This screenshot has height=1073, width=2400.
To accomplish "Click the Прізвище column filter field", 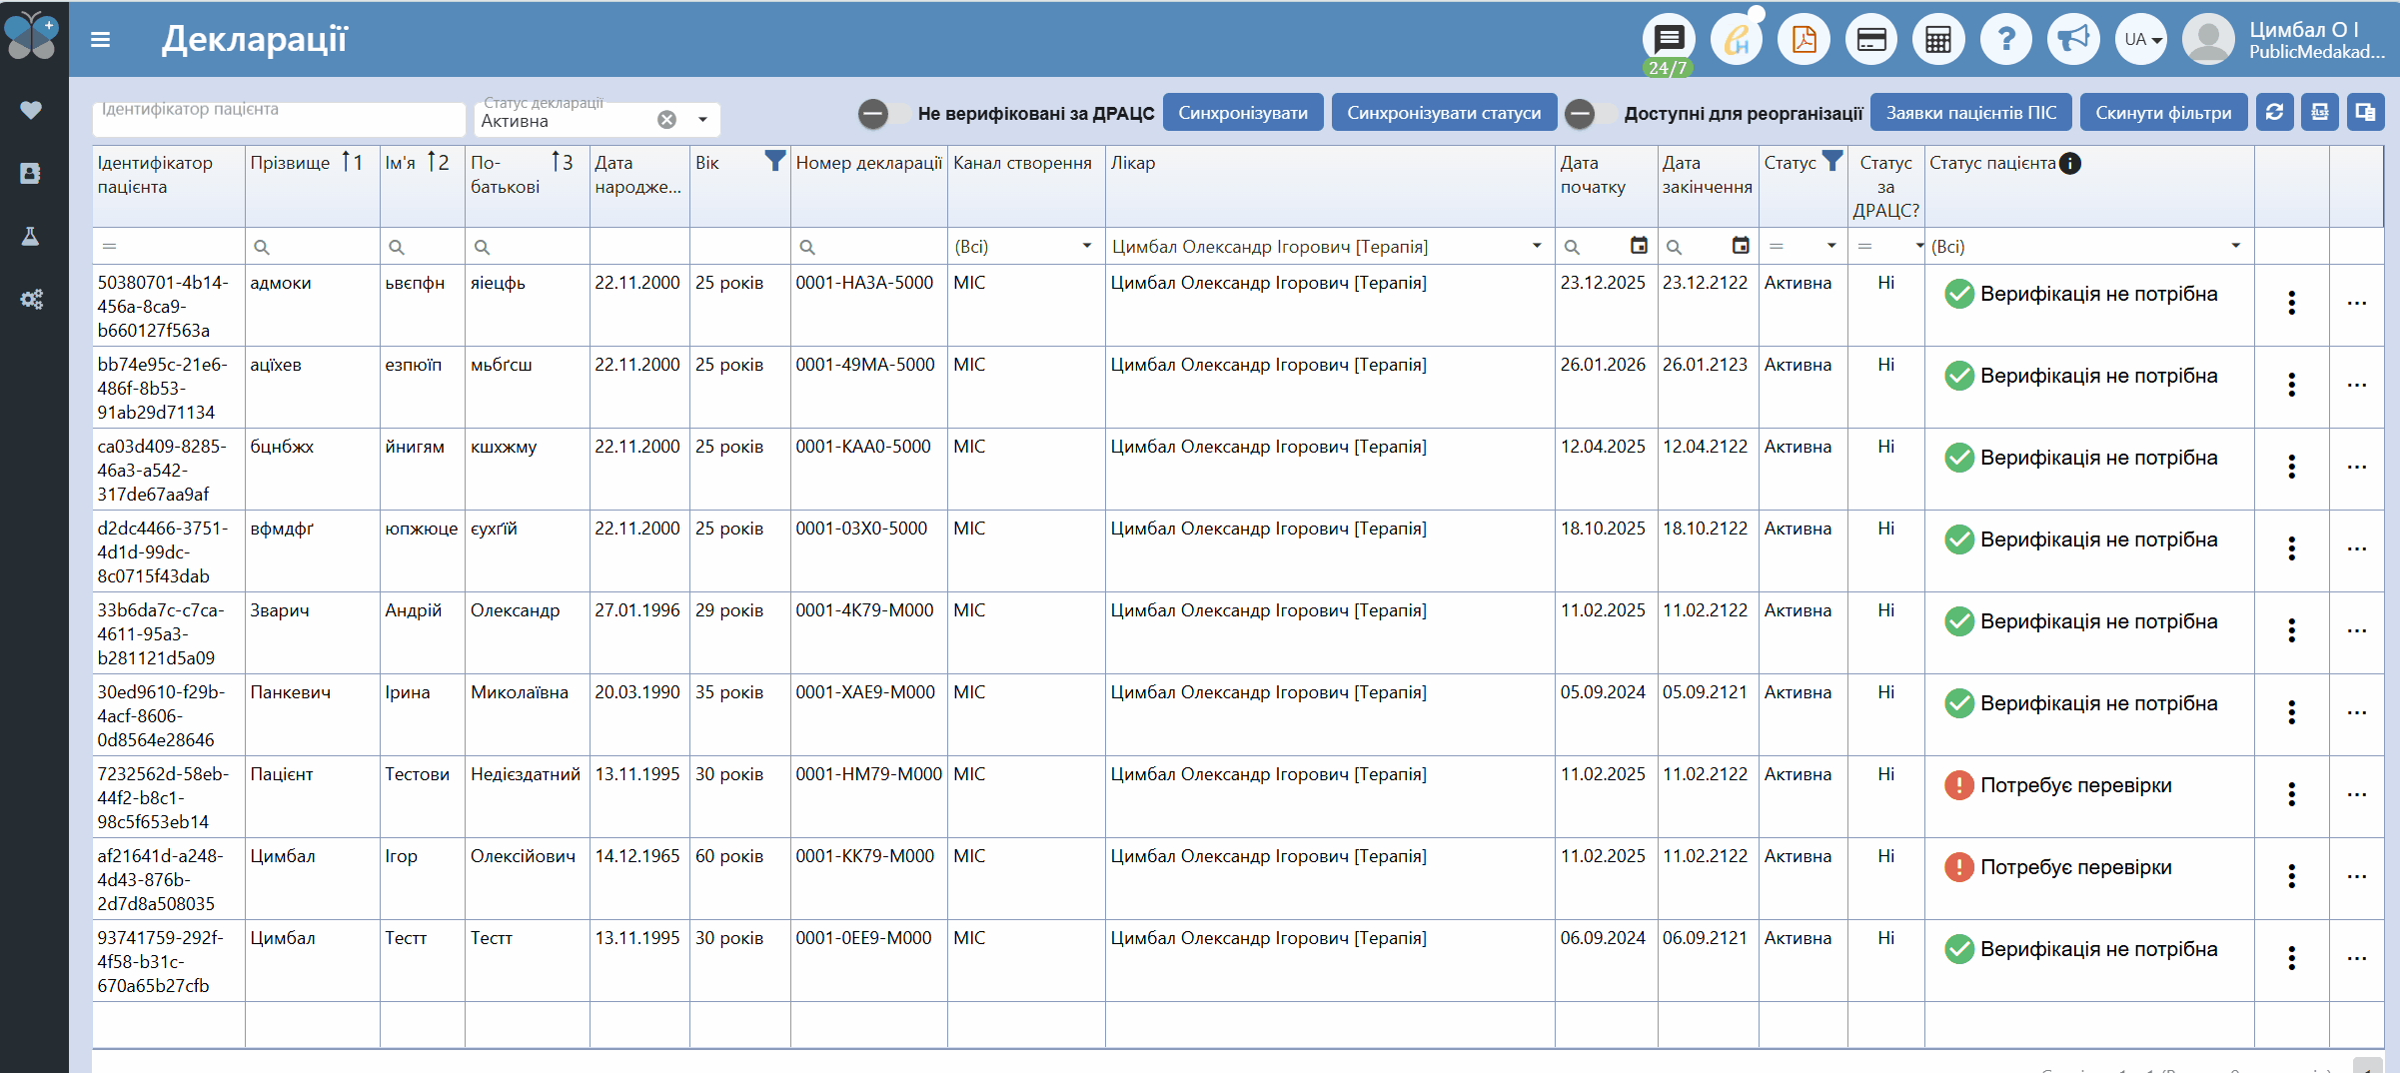I will point(313,247).
